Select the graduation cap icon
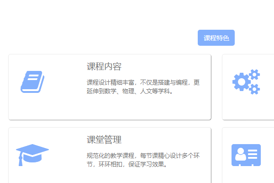274x183 pixels. click(32, 155)
